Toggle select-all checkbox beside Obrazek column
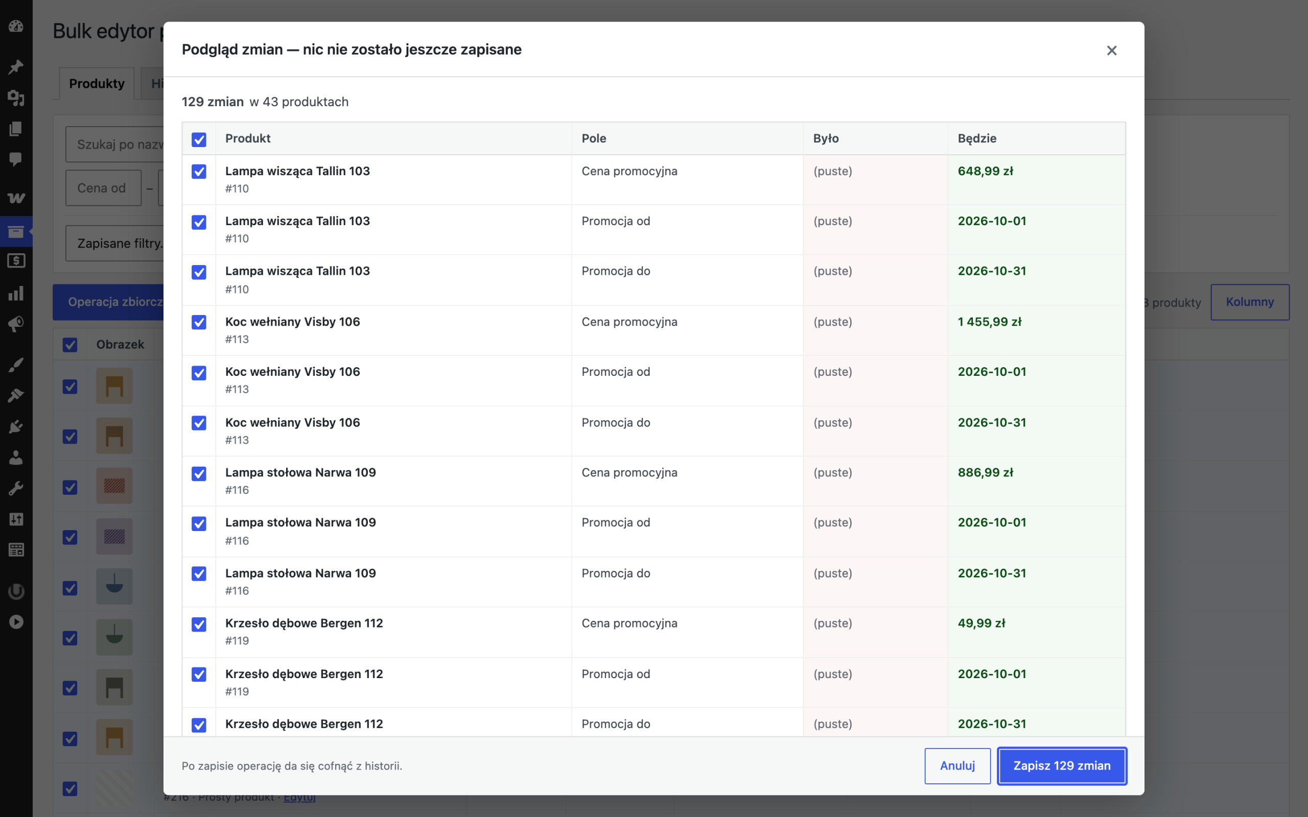 (69, 345)
